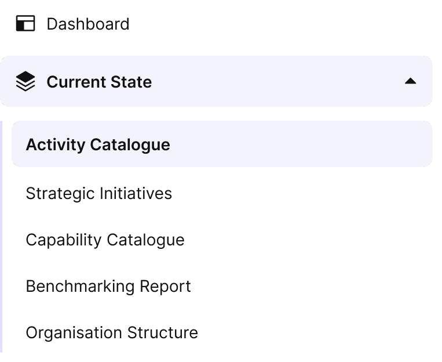Click the layout icon beside Dashboard
442x362 pixels.
click(x=25, y=24)
